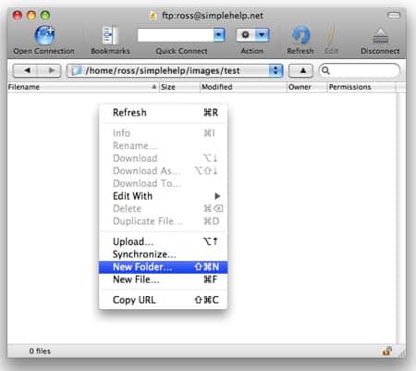Open the /home/ross/simplehelp/images/test path dropdown
The width and height of the screenshot is (416, 371).
coord(175,70)
